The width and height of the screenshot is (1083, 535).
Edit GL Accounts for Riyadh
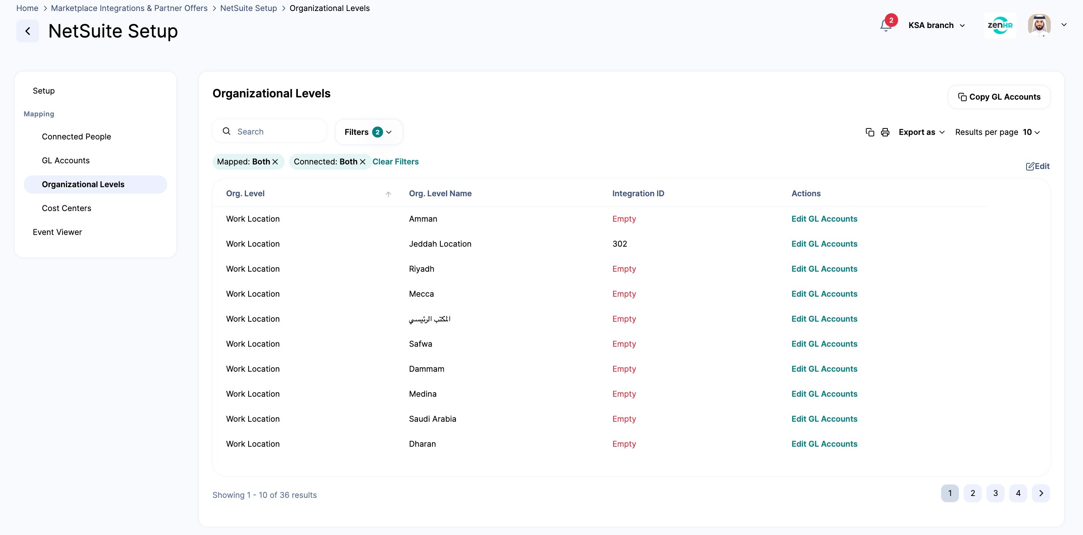[824, 269]
